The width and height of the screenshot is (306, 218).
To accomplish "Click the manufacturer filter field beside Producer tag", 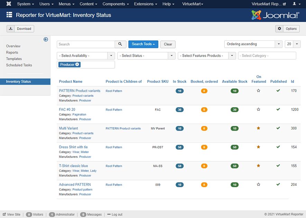I will (x=98, y=65).
